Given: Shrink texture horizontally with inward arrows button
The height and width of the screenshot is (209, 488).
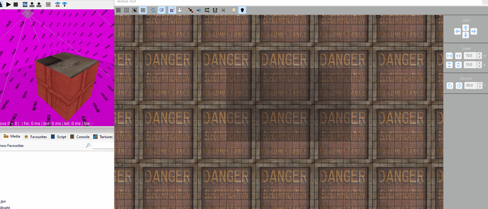Looking at the screenshot, I should tap(449, 56).
